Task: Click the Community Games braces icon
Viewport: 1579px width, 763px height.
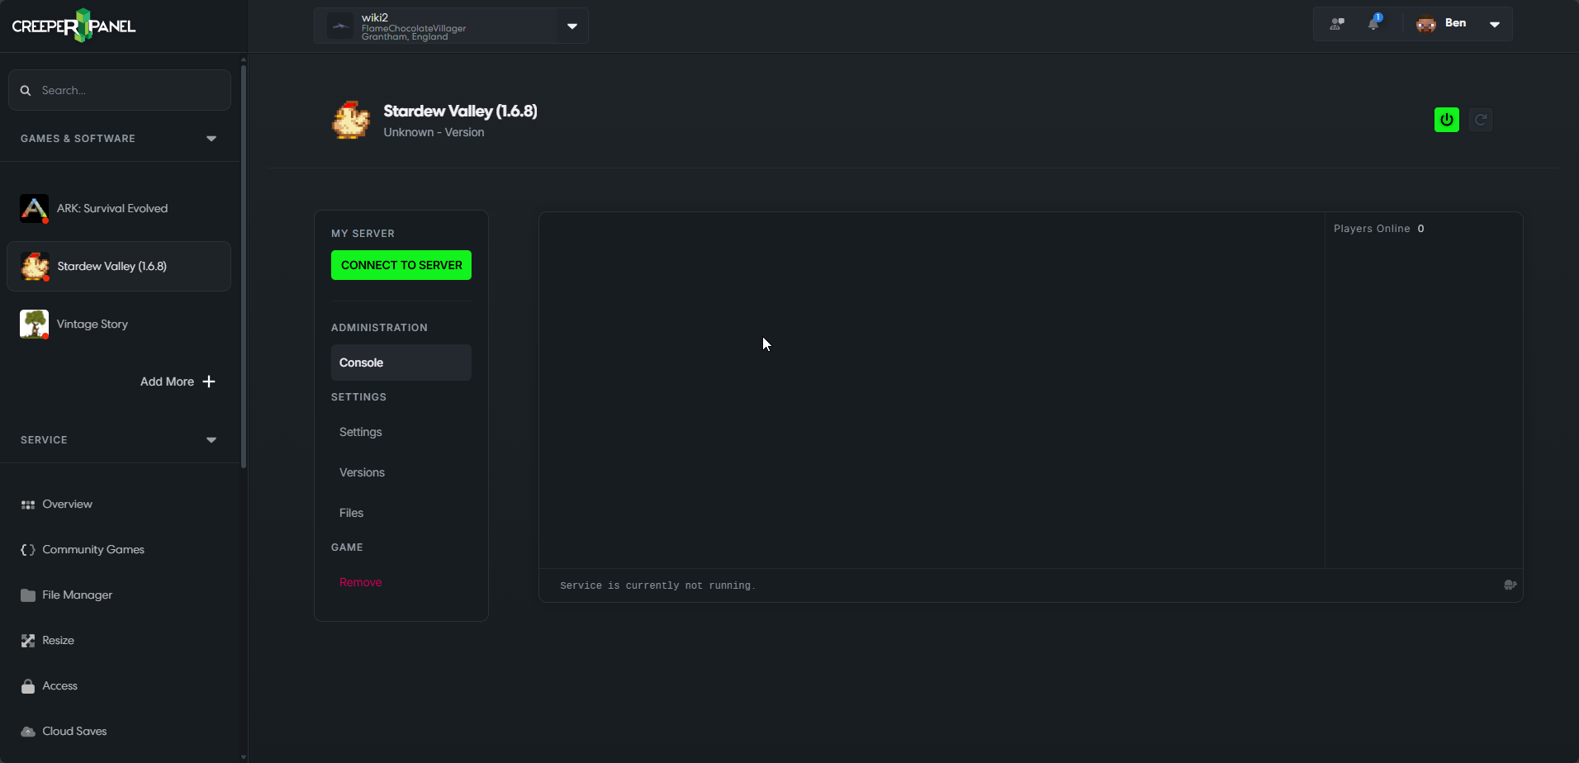Action: point(28,550)
